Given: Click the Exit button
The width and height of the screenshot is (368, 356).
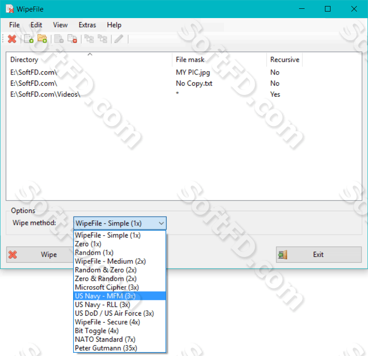Looking at the screenshot, I should [x=319, y=255].
